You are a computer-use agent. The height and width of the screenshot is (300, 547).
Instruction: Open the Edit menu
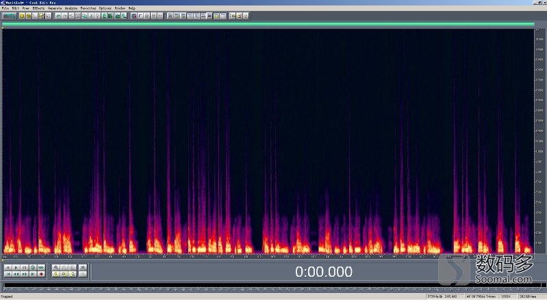pos(16,8)
